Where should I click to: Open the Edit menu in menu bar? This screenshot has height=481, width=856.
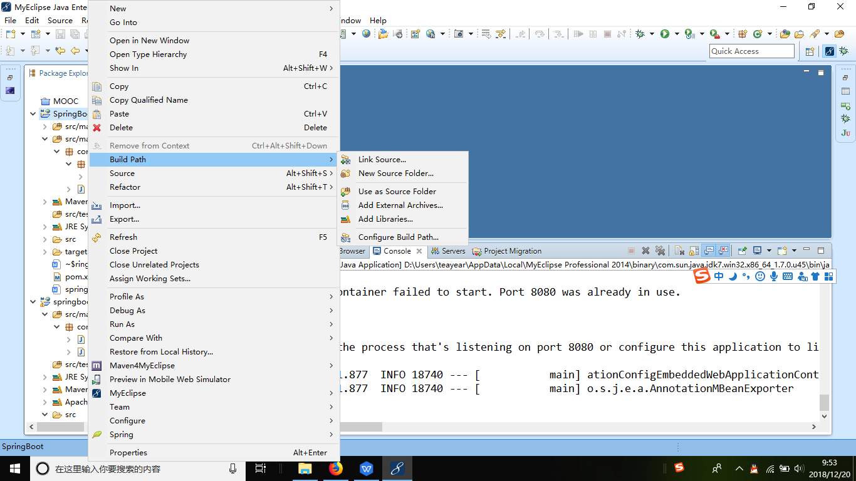click(x=32, y=21)
